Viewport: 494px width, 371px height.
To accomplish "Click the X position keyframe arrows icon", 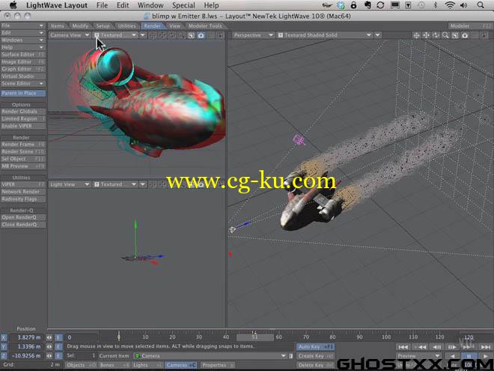I will coord(49,337).
